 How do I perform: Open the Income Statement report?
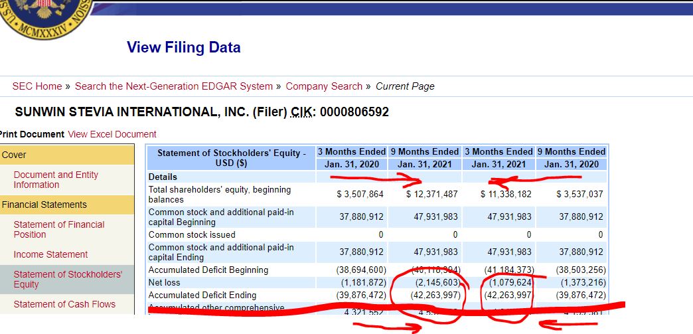(x=50, y=254)
